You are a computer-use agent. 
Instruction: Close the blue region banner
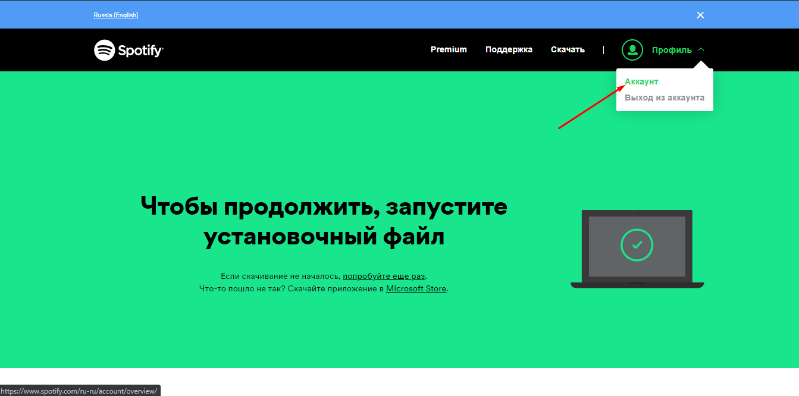pos(700,15)
